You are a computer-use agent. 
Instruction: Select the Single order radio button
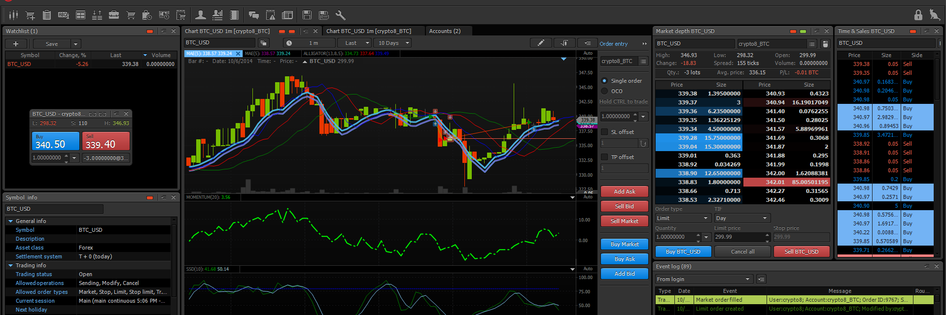click(604, 81)
